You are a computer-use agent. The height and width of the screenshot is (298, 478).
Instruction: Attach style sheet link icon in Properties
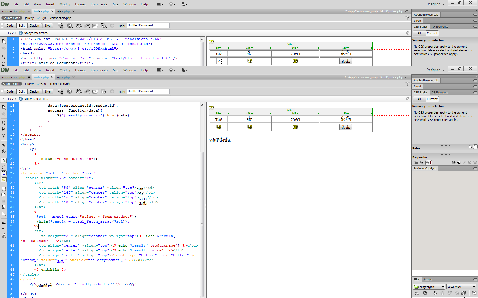pos(453,163)
